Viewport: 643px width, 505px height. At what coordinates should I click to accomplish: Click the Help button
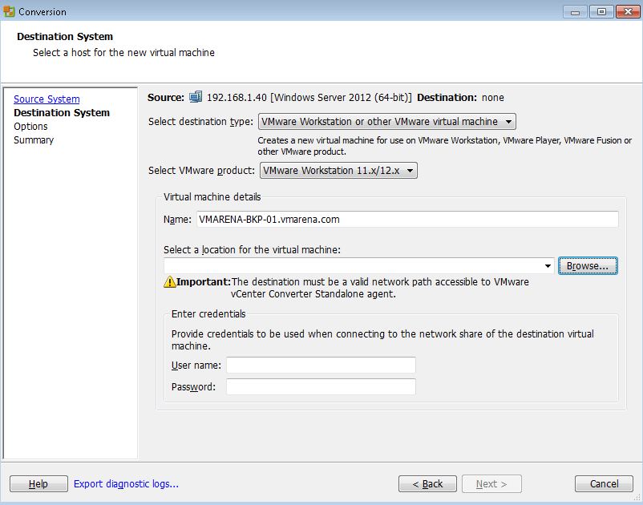[38, 483]
